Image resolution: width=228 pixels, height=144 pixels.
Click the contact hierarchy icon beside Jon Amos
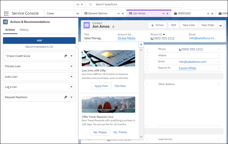[113, 27]
